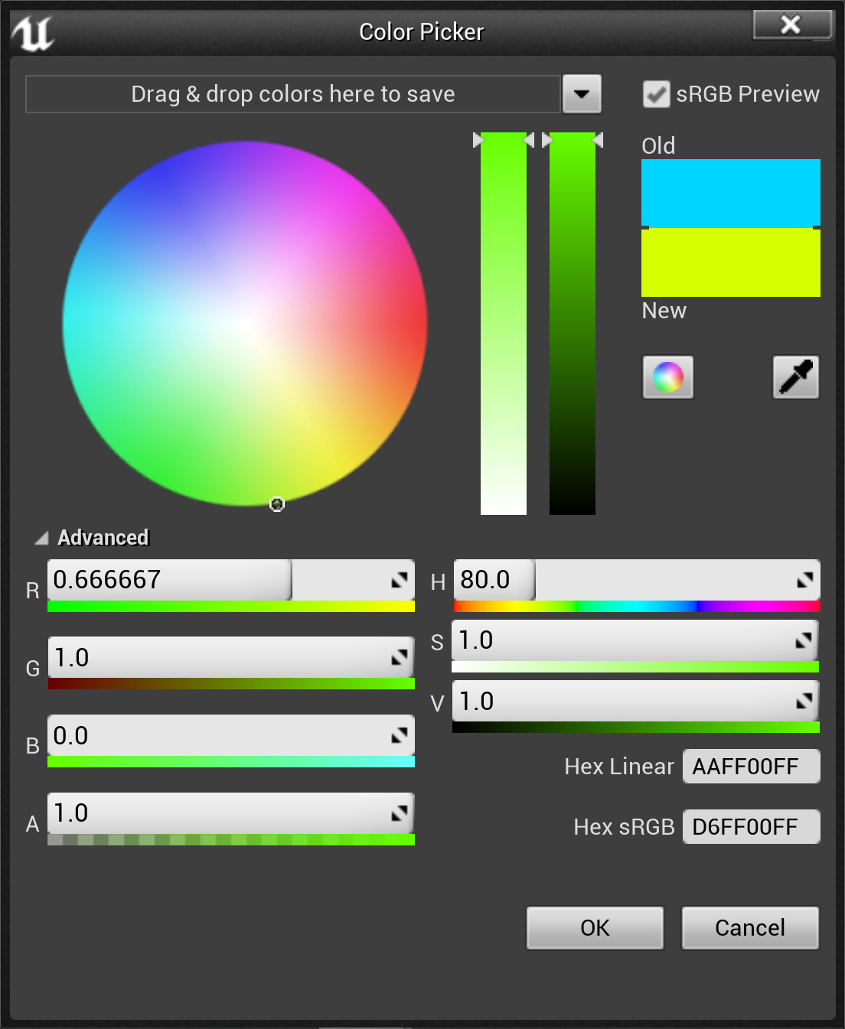Click the Unreal Engine logo icon
Screen dimensions: 845x1029
tap(33, 33)
